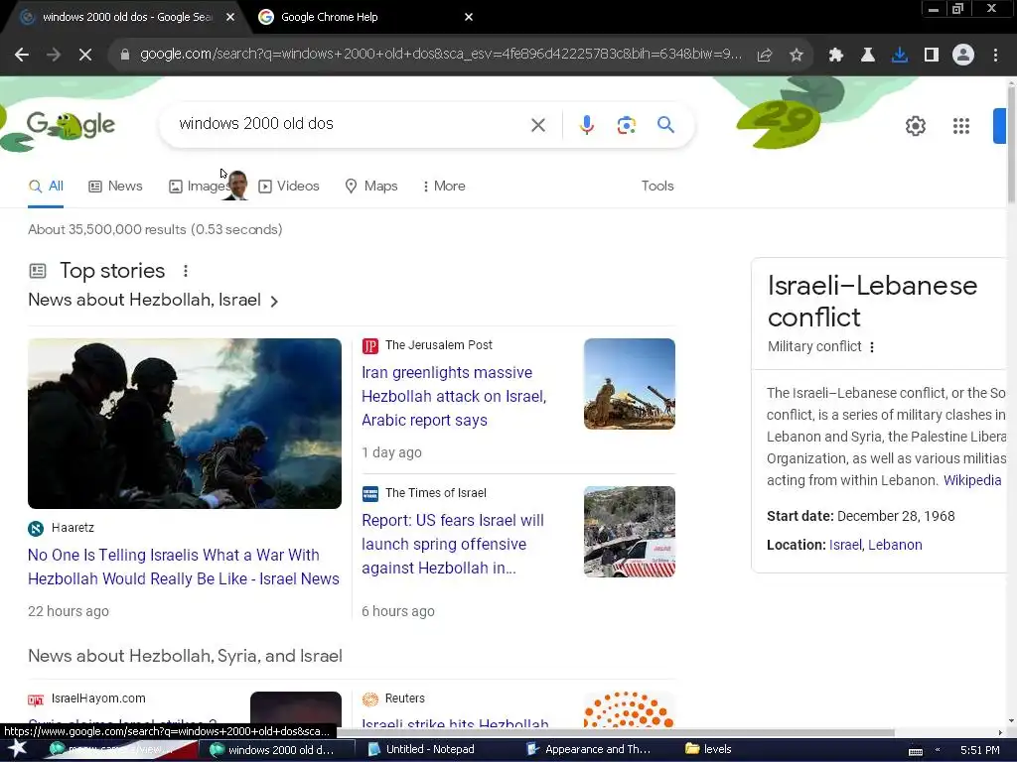Toggle the side panel icon
Image resolution: width=1017 pixels, height=762 pixels.
pyautogui.click(x=932, y=56)
